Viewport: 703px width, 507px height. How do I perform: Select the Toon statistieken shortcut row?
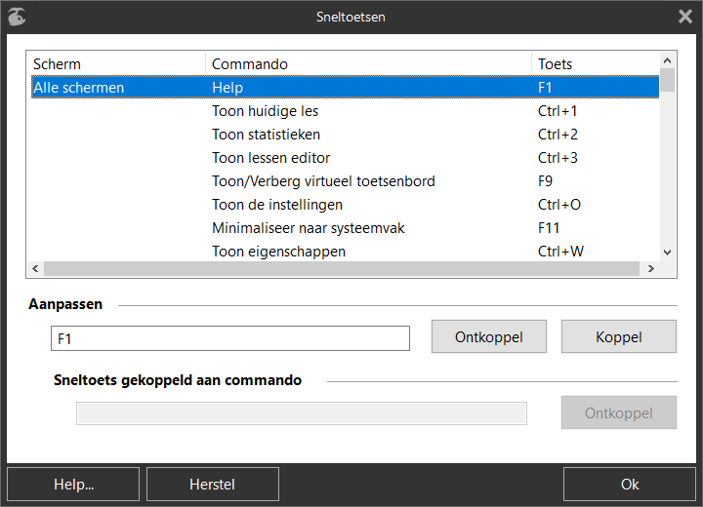(345, 135)
